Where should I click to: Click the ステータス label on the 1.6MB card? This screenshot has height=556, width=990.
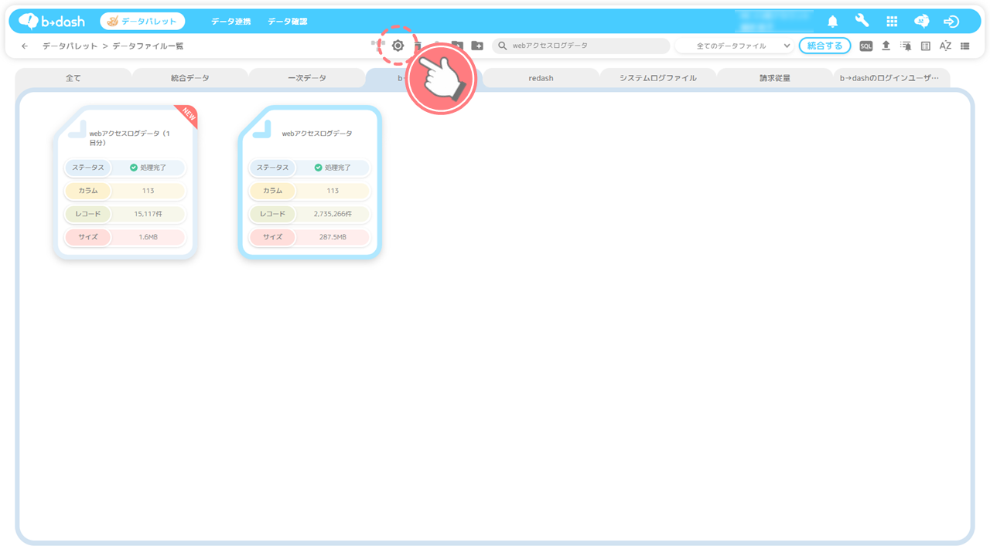[87, 168]
